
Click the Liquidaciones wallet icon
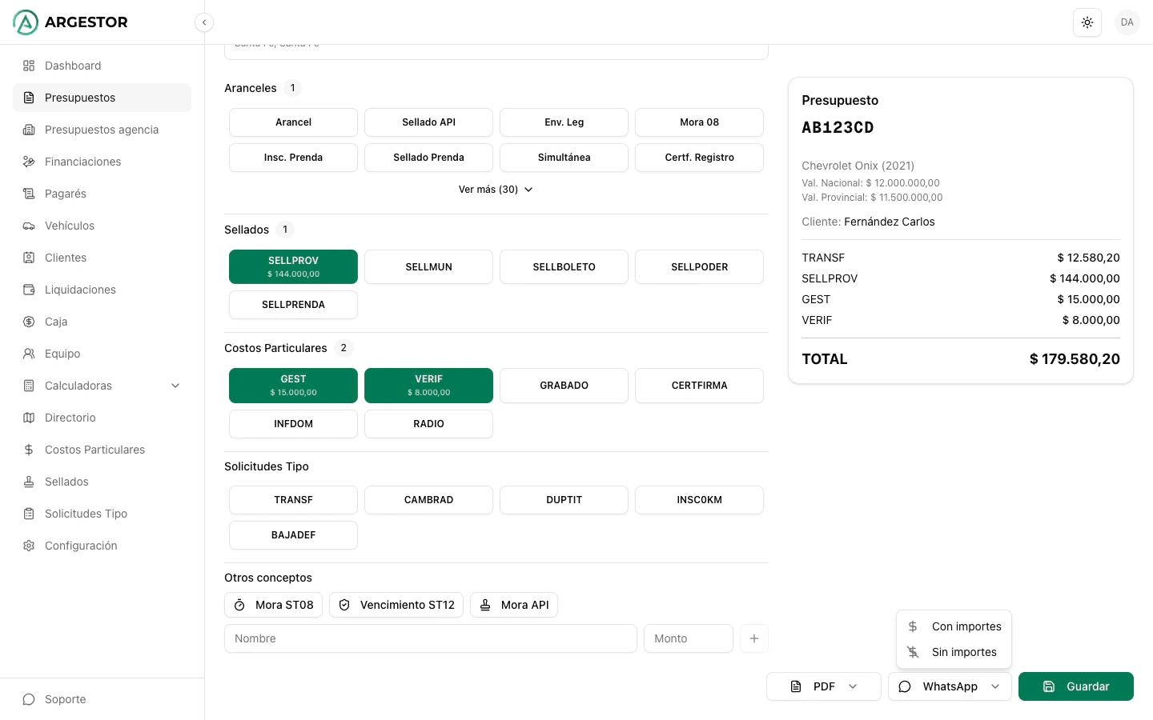coord(29,290)
